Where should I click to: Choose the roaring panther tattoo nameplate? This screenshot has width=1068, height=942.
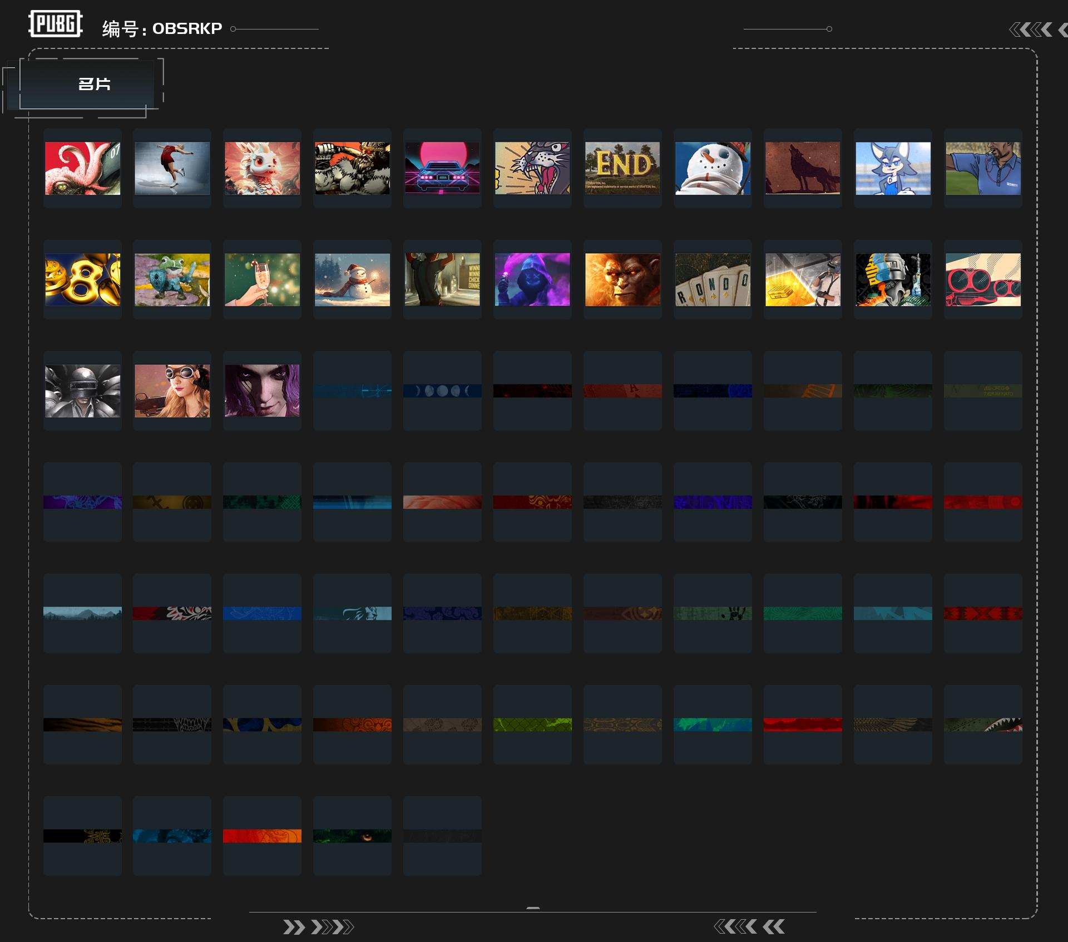tap(532, 168)
